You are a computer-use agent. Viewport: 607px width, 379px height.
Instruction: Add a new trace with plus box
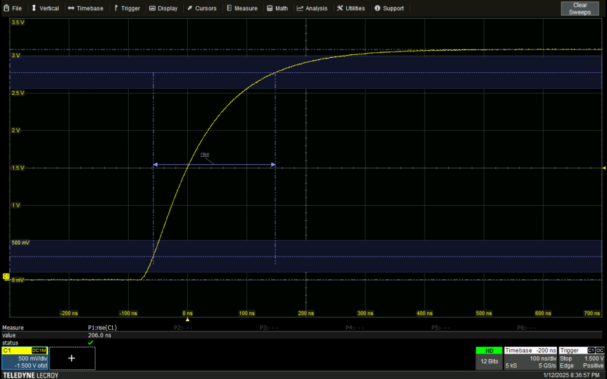72,358
